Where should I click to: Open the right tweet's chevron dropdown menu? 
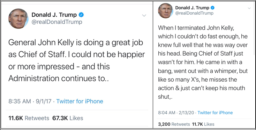click(249, 8)
